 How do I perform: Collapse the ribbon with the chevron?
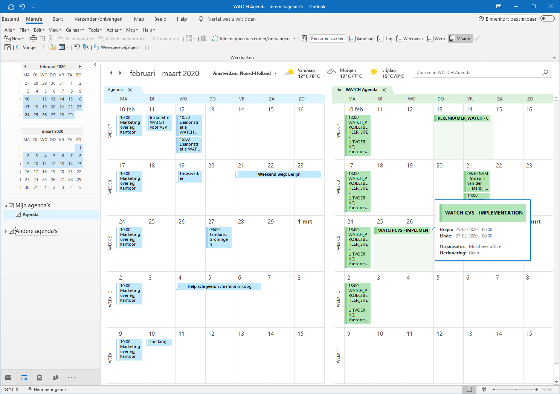[554, 58]
